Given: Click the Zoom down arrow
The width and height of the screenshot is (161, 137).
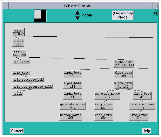Looking at the screenshot, I should point(77,18).
